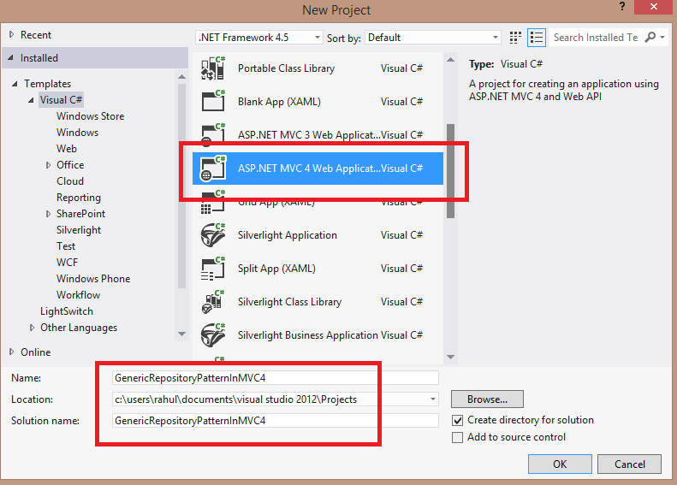This screenshot has height=485, width=677.
Task: Click the search magnifier icon
Action: pos(650,38)
